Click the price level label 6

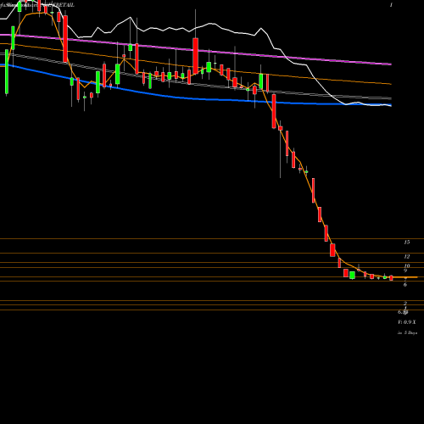pyautogui.click(x=405, y=285)
